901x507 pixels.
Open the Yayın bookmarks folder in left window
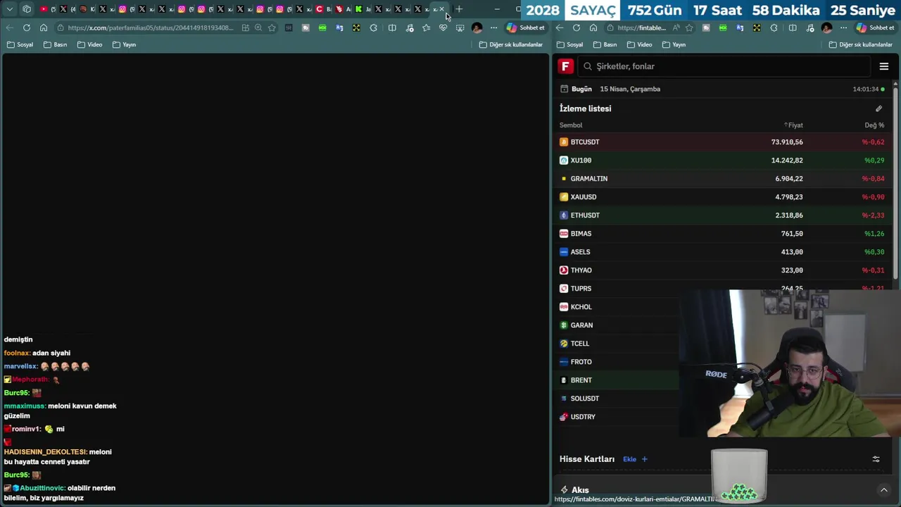[124, 44]
